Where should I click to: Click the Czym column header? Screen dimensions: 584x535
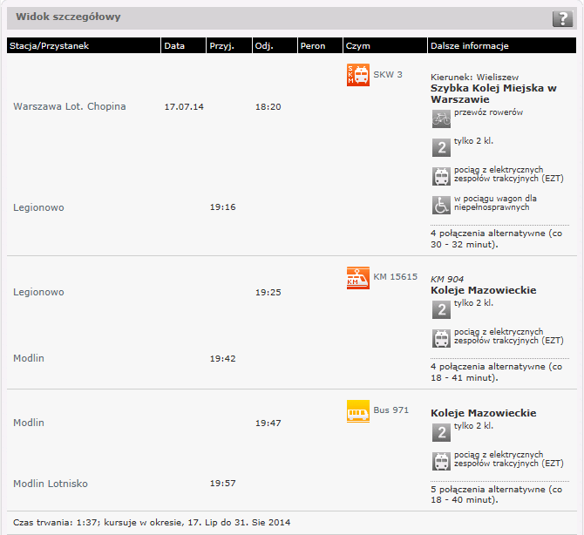coord(385,45)
